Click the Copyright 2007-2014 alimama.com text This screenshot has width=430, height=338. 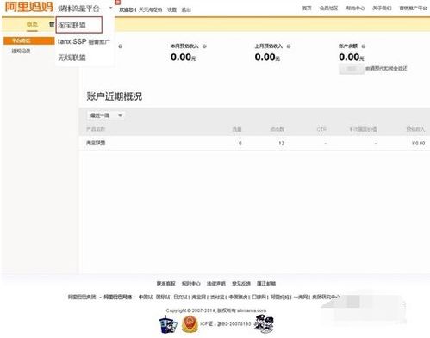216,310
